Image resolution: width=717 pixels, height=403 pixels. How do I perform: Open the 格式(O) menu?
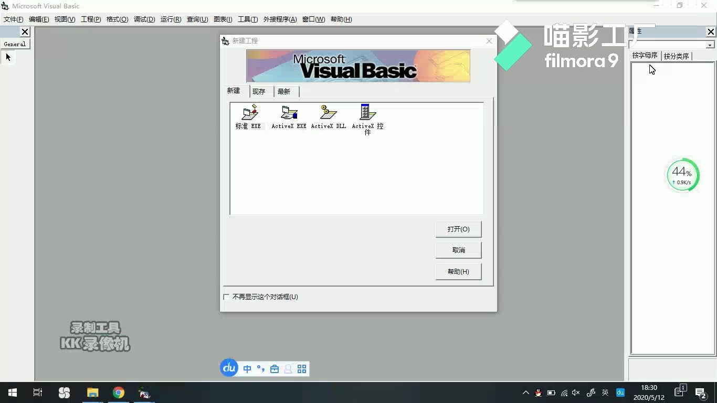pos(117,19)
